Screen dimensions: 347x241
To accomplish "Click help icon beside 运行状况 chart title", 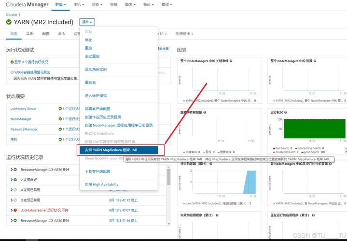I will pyautogui.click(x=286, y=112).
